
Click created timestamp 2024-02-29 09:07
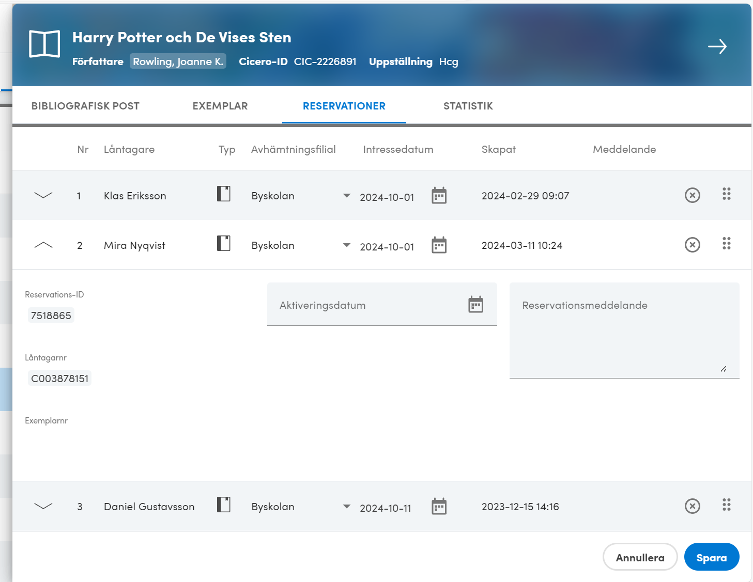click(525, 196)
